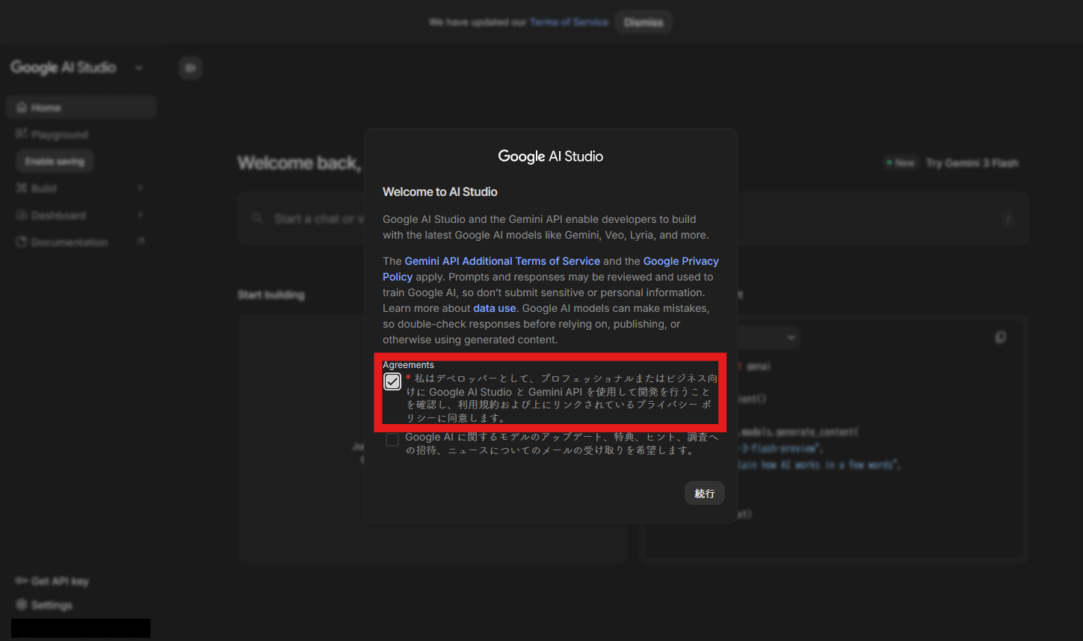Viewport: 1083px width, 641px height.
Task: Dismiss the Terms of Service update banner
Action: 644,22
